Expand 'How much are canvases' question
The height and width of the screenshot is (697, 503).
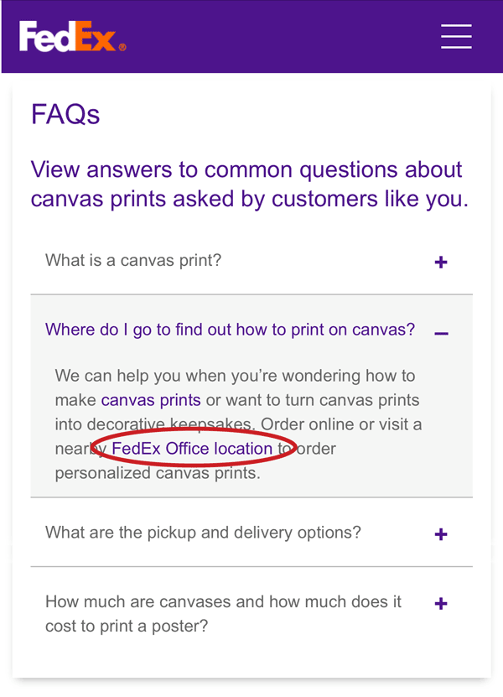pos(251,614)
